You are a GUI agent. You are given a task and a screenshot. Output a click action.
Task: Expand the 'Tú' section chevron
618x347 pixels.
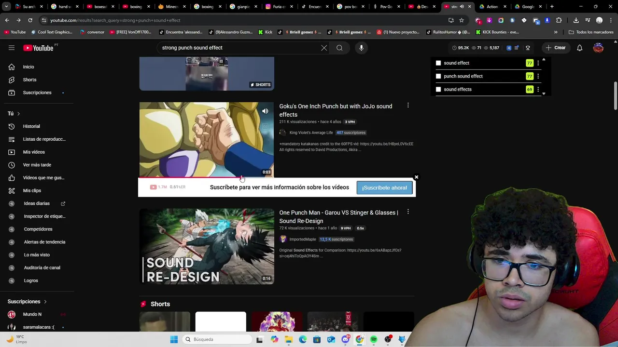18,114
